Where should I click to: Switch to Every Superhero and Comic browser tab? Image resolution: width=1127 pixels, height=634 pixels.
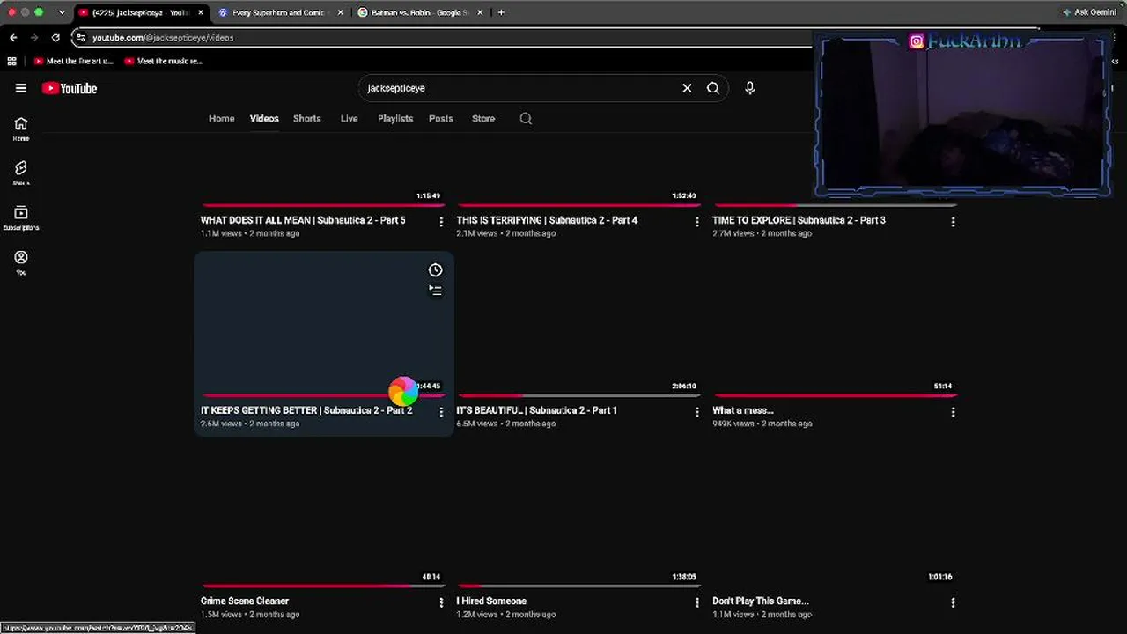[x=280, y=12]
